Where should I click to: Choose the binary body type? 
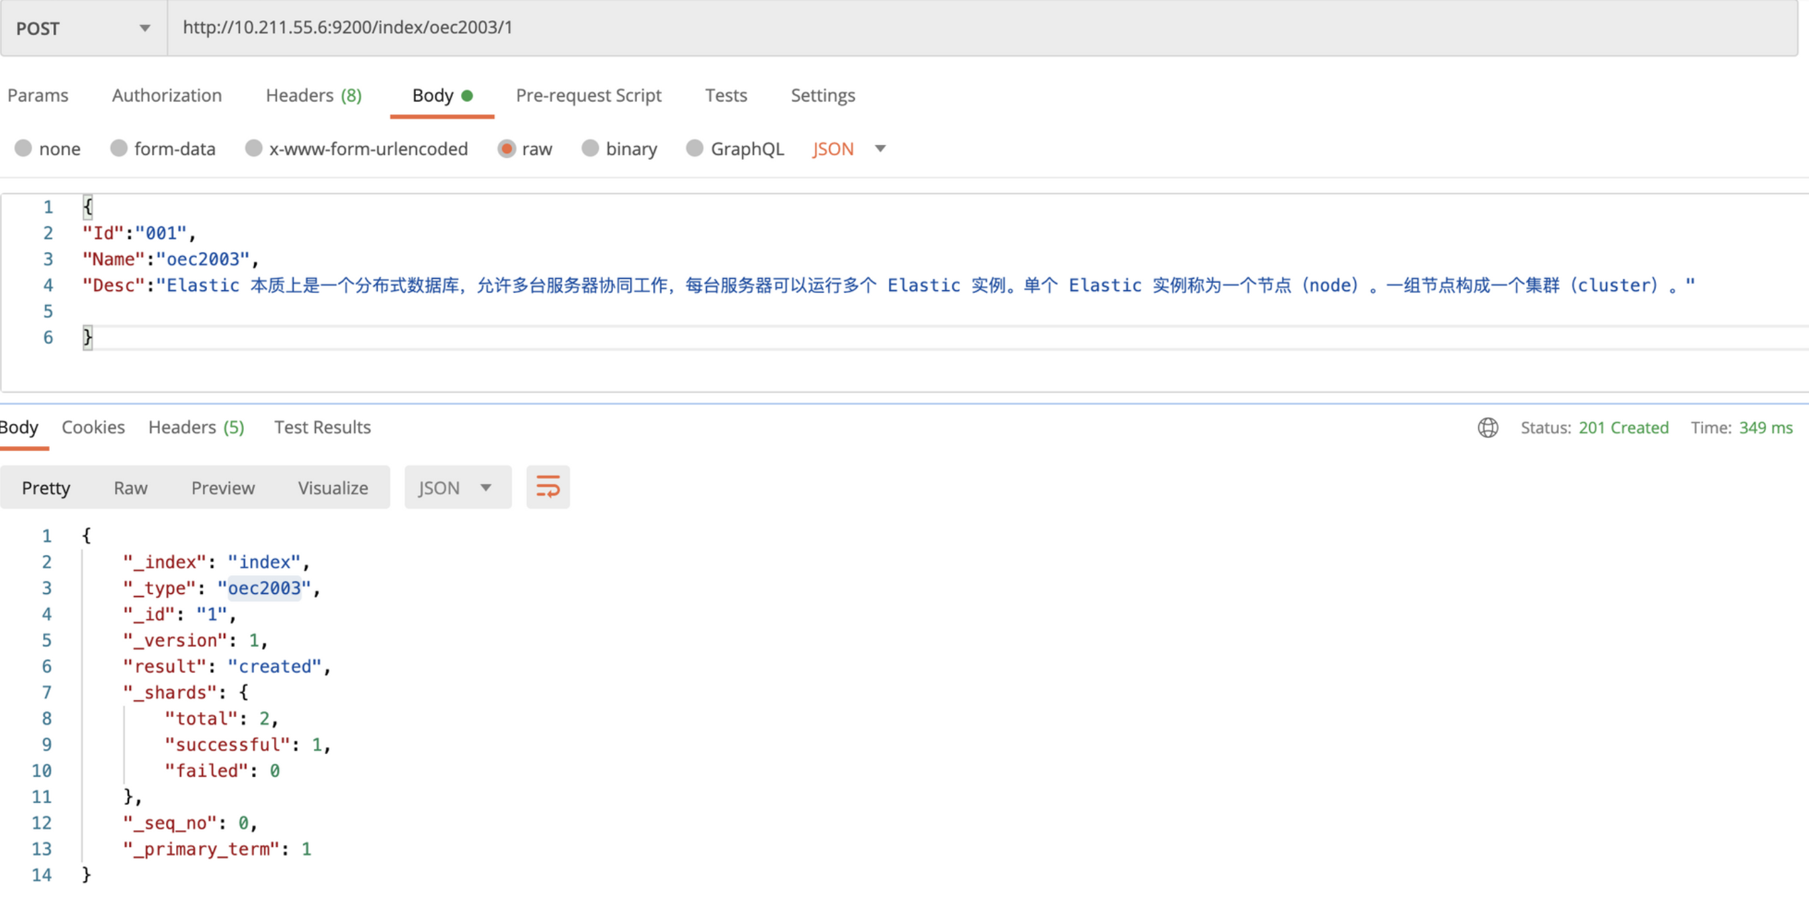coord(590,149)
